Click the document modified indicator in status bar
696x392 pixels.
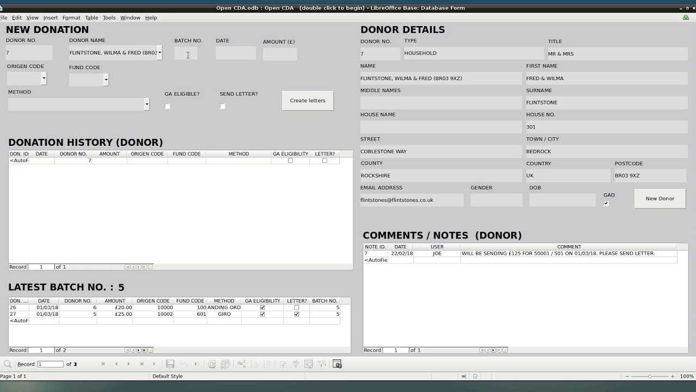[x=475, y=376]
